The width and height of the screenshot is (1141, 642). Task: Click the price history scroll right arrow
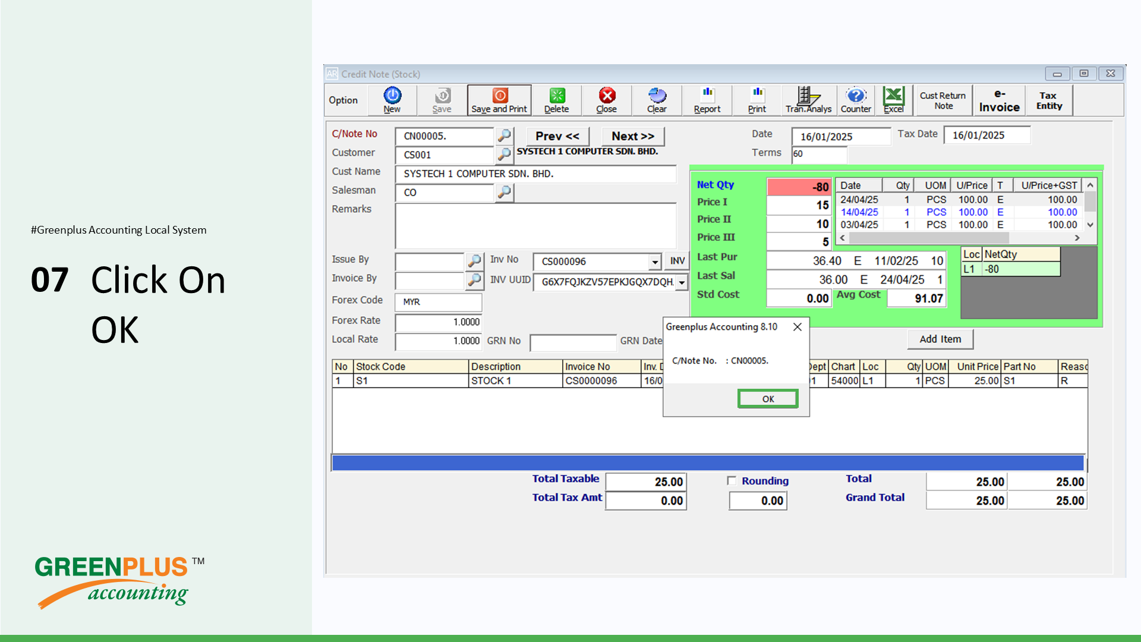coord(1077,238)
